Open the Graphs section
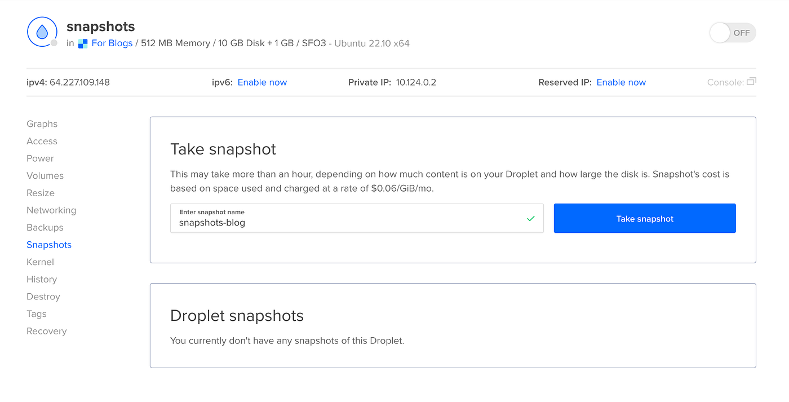The width and height of the screenshot is (789, 402). (x=42, y=124)
